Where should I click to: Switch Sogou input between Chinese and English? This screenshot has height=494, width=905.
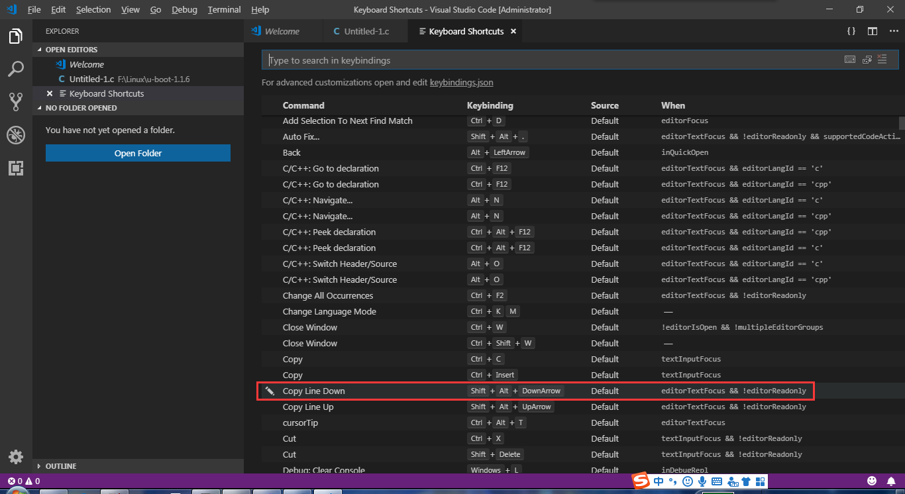pyautogui.click(x=659, y=481)
